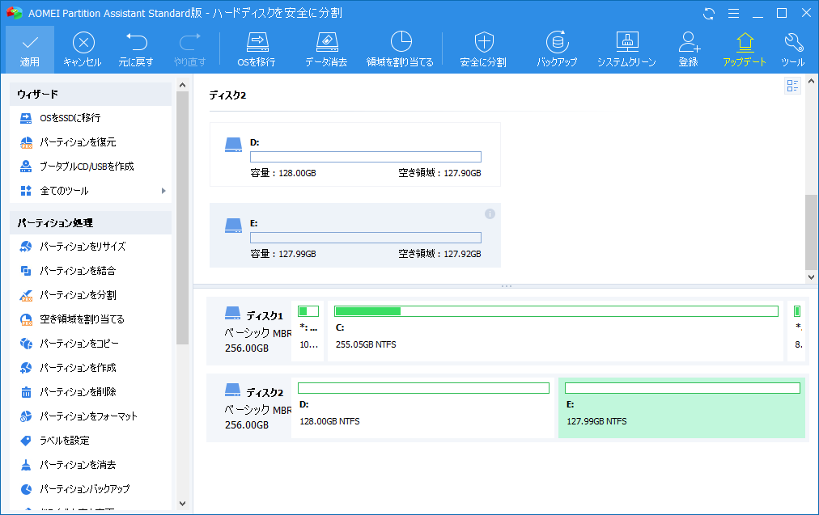Click the partition list scroll up arrow
819x515 pixels.
point(811,81)
